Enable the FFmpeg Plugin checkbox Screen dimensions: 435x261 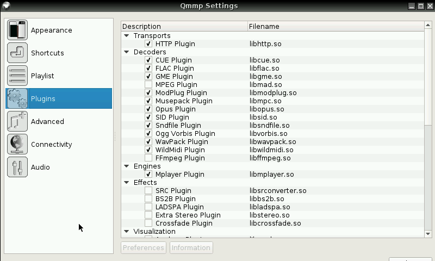click(x=148, y=158)
